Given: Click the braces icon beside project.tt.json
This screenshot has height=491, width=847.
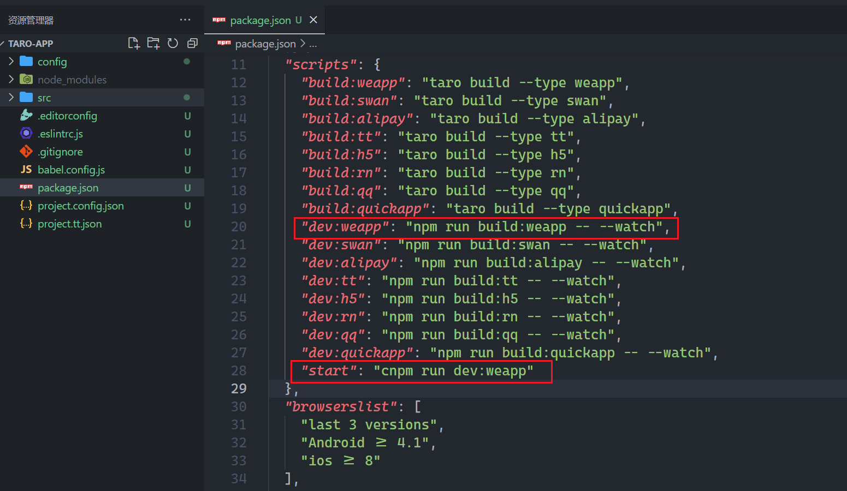Looking at the screenshot, I should tap(26, 223).
